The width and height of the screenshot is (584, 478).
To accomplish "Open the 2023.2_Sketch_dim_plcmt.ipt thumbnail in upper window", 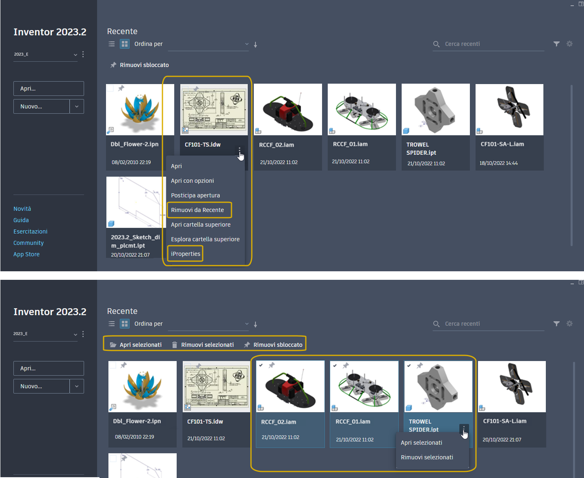I will (x=136, y=202).
